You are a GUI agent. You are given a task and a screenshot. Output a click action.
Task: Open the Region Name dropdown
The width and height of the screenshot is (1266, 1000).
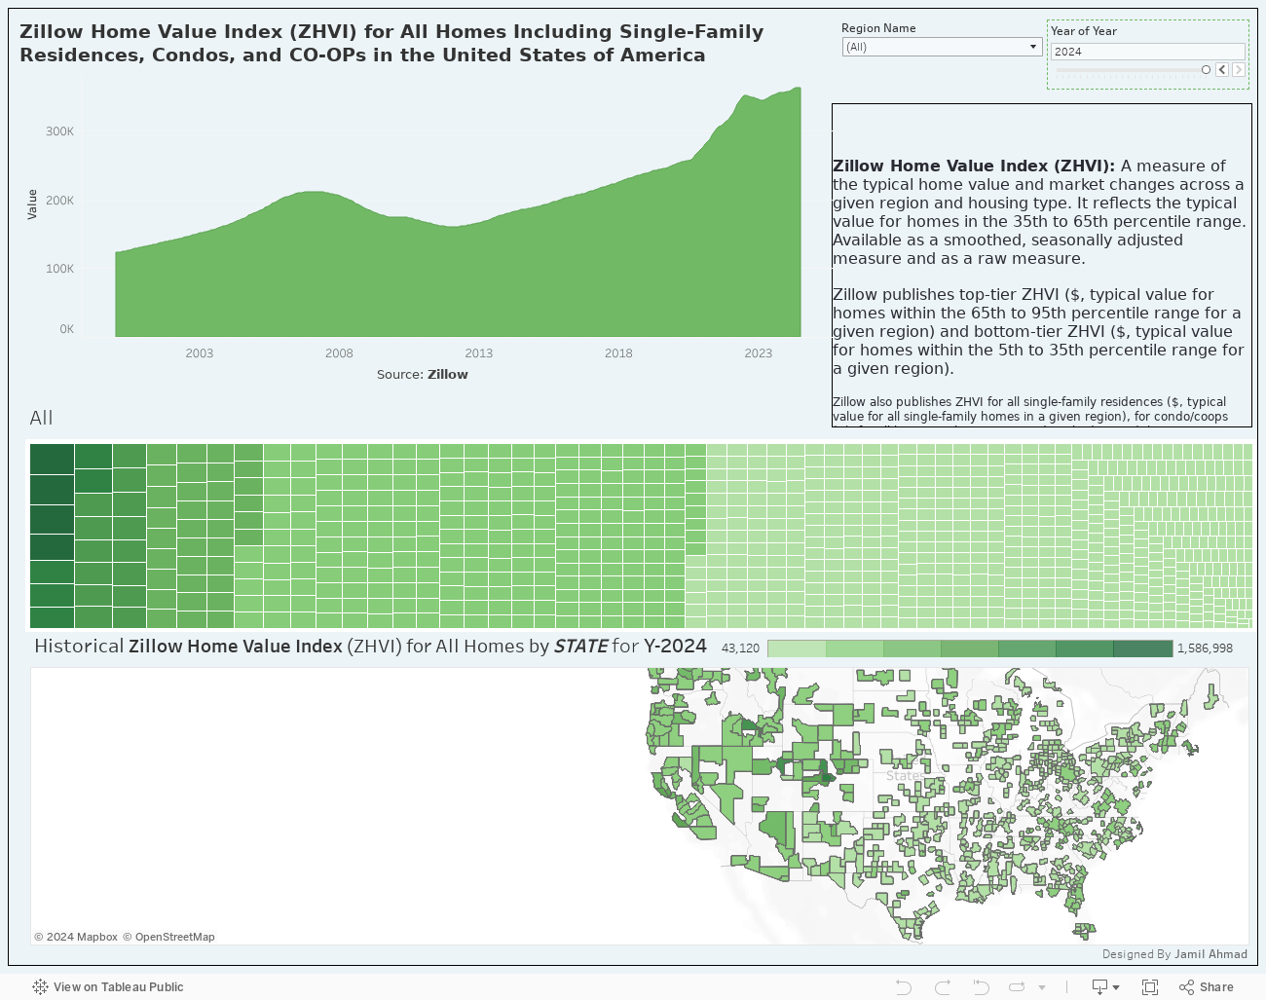tap(942, 47)
